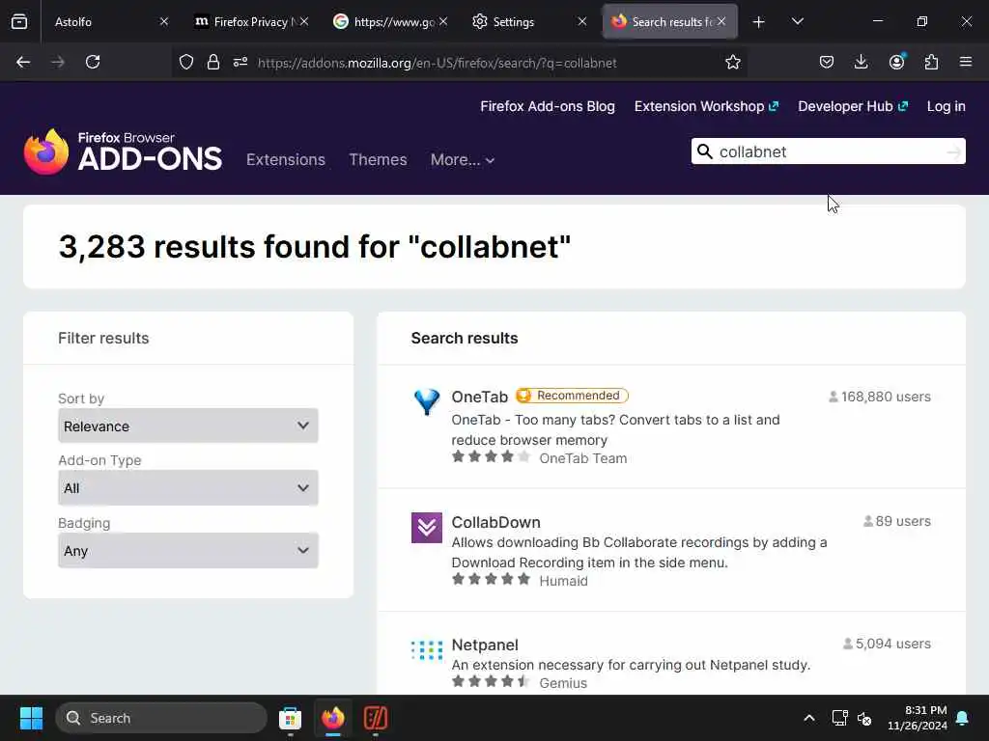Screen dimensions: 989x741
Task: Open the OneTab extension title
Action: point(479,397)
